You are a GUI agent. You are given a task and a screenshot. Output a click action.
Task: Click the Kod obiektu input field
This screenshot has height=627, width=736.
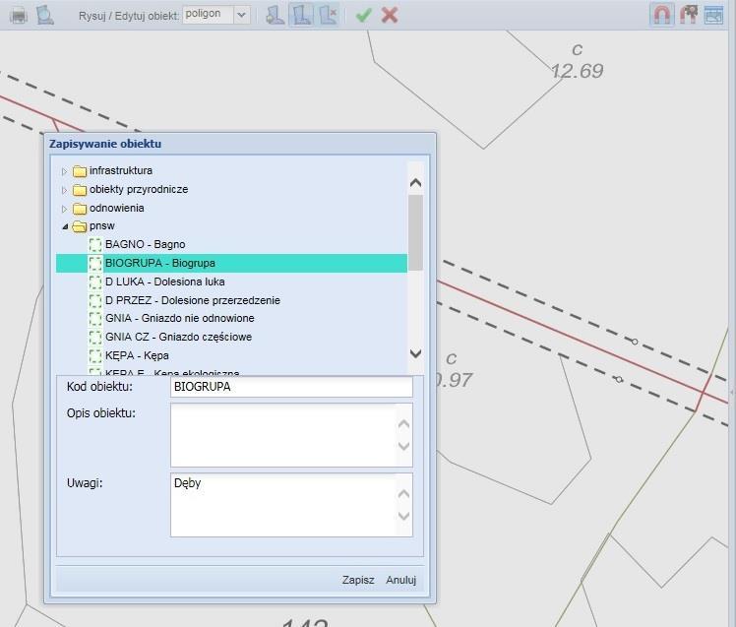click(291, 387)
